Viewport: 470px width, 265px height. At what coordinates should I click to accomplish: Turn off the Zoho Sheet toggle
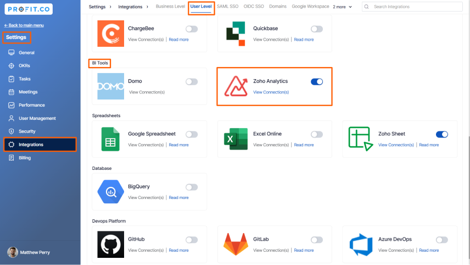pyautogui.click(x=442, y=135)
